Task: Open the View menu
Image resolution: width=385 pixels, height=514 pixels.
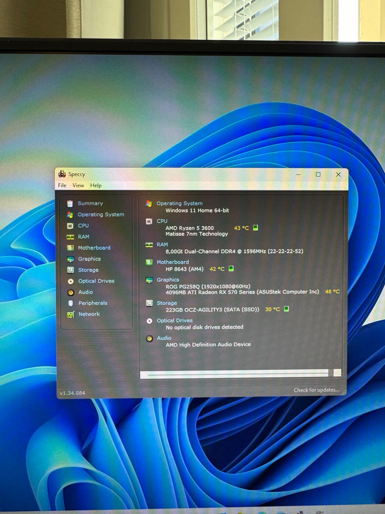Action: click(x=78, y=186)
